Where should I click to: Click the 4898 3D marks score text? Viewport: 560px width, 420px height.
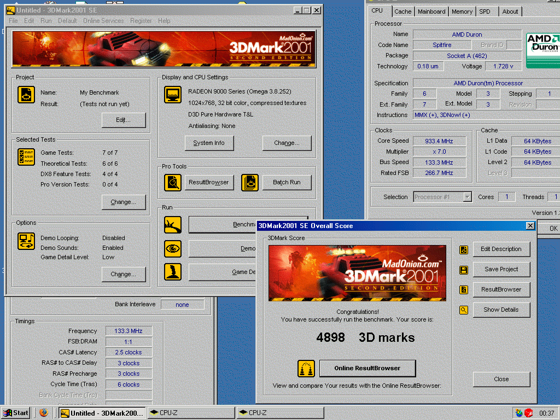pos(365,337)
